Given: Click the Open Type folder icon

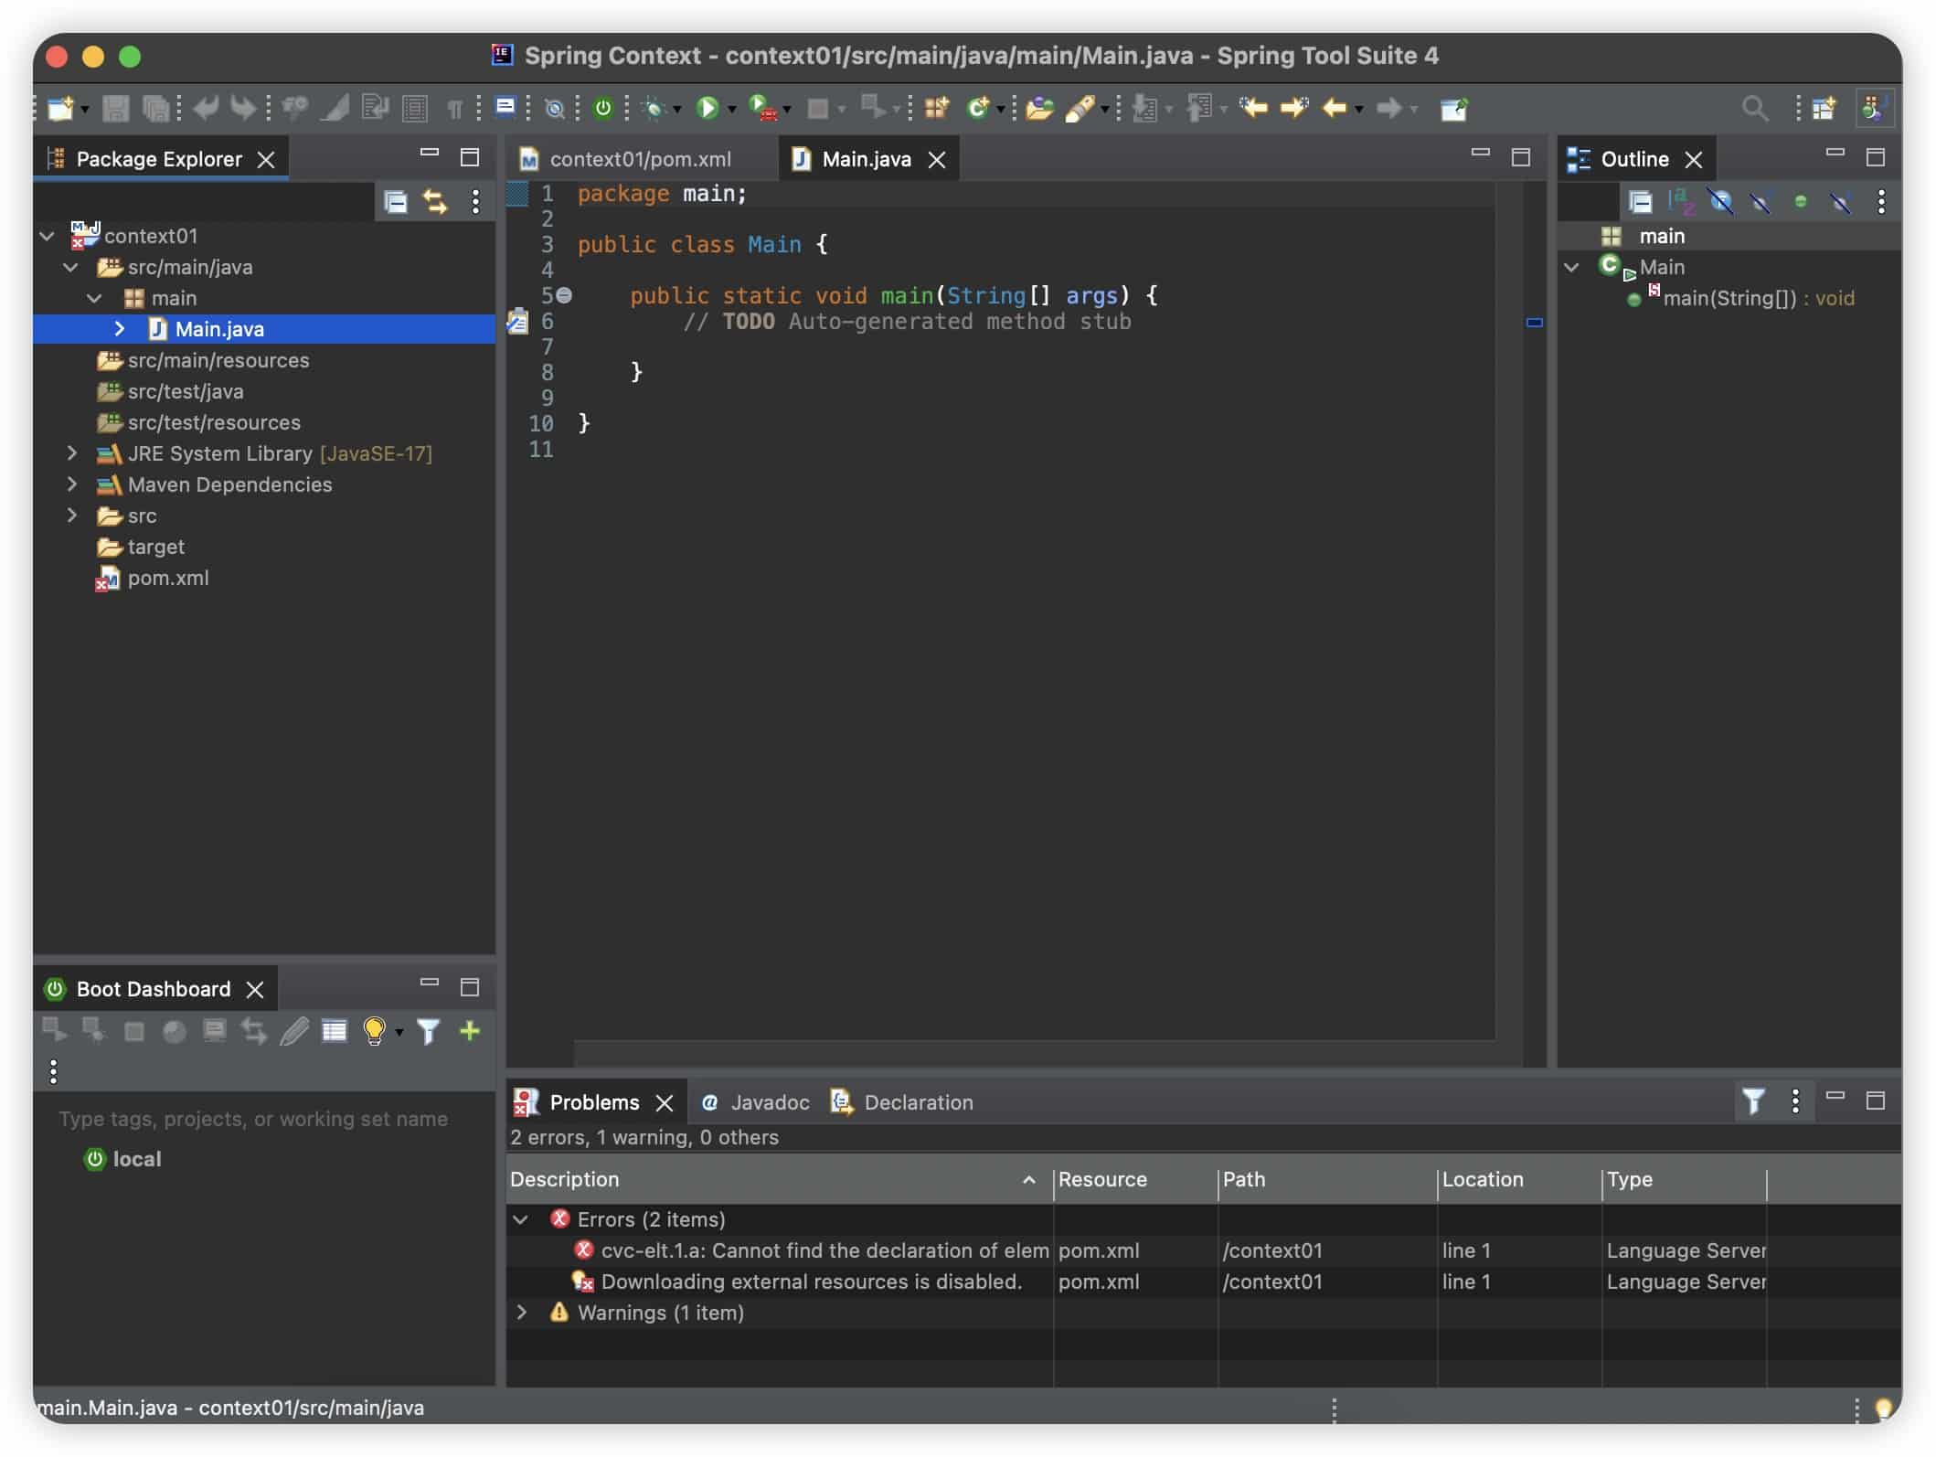Looking at the screenshot, I should 1039,109.
